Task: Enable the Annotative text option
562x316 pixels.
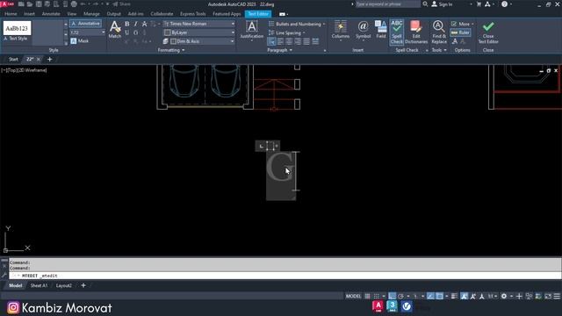Action: pos(86,24)
